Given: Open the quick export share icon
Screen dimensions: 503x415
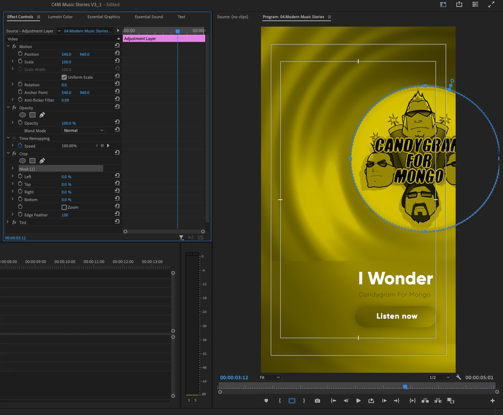Looking at the screenshot, I should coord(459,4).
